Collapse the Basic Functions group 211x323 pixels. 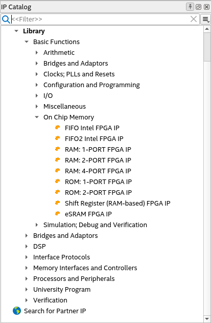(x=27, y=42)
